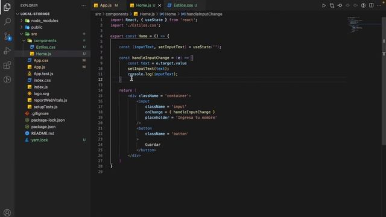
Task: Click the 'Ingresa tu nombre' placeholder string
Action: click(196, 118)
